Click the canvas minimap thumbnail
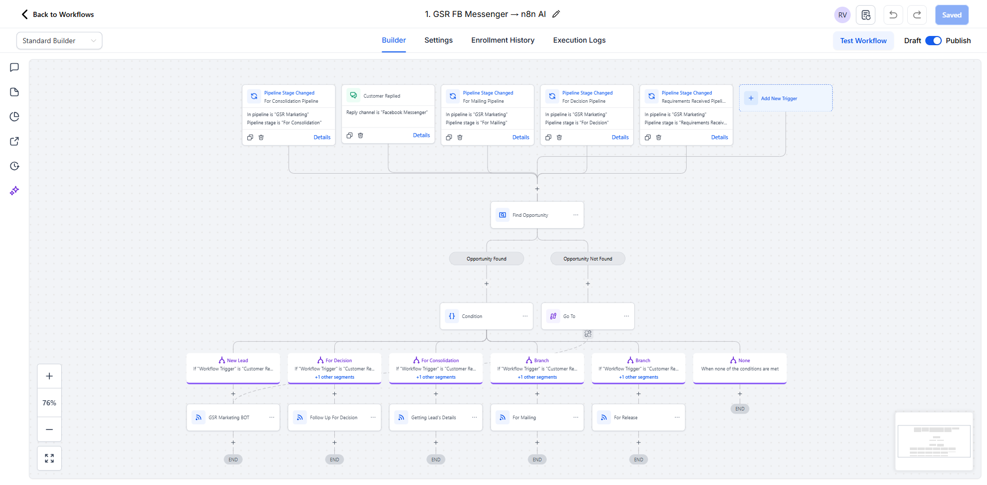Viewport: 987px width, 485px height. (934, 441)
